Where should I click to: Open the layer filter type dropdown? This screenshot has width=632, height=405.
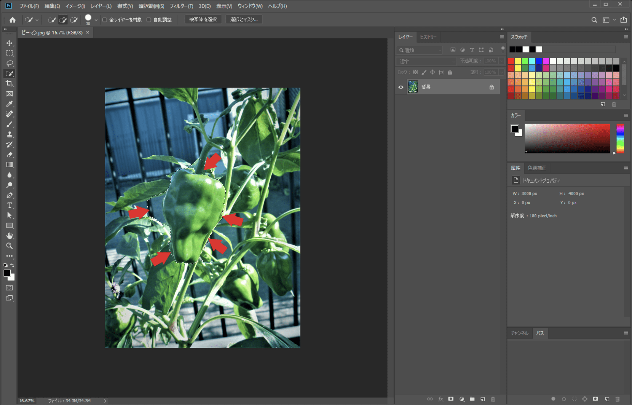pos(420,50)
